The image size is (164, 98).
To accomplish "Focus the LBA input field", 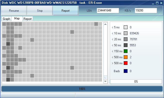I will click(x=108, y=10).
